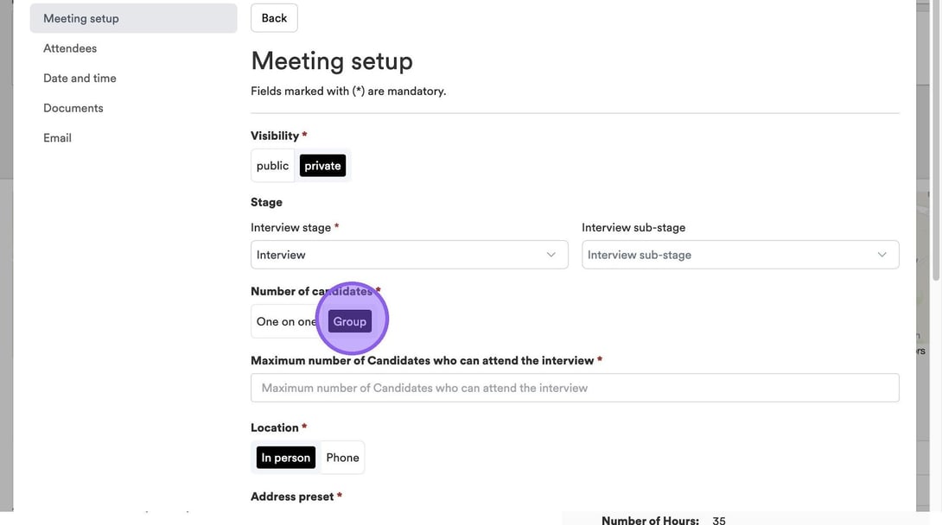Open the Interview sub-stage placeholder field
This screenshot has height=525, width=942.
730,255
